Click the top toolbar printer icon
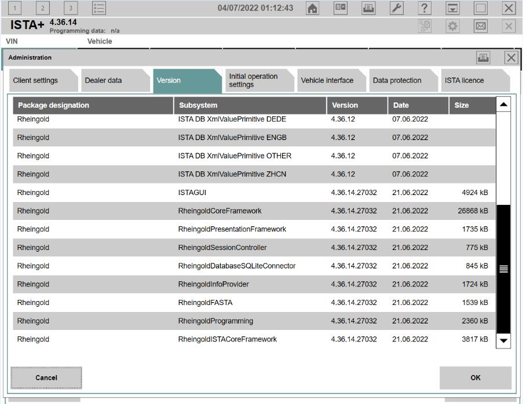This screenshot has height=404, width=523. point(368,8)
